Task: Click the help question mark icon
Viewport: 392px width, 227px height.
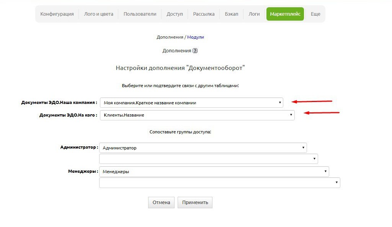Action: click(195, 51)
